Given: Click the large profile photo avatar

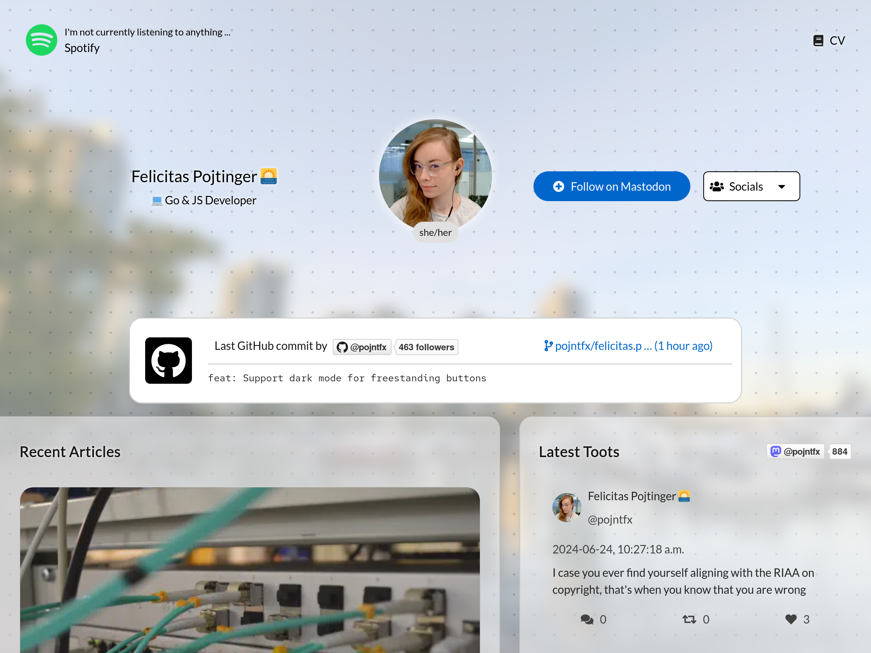Looking at the screenshot, I should [x=435, y=175].
